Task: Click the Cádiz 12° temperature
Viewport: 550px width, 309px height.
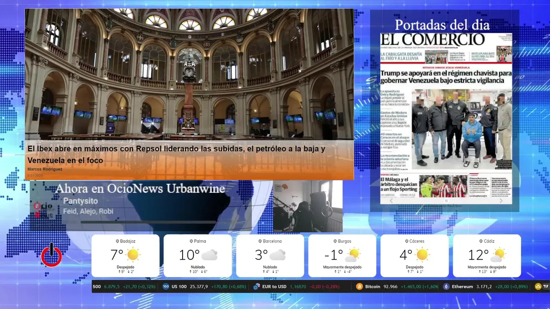Action: pyautogui.click(x=478, y=255)
